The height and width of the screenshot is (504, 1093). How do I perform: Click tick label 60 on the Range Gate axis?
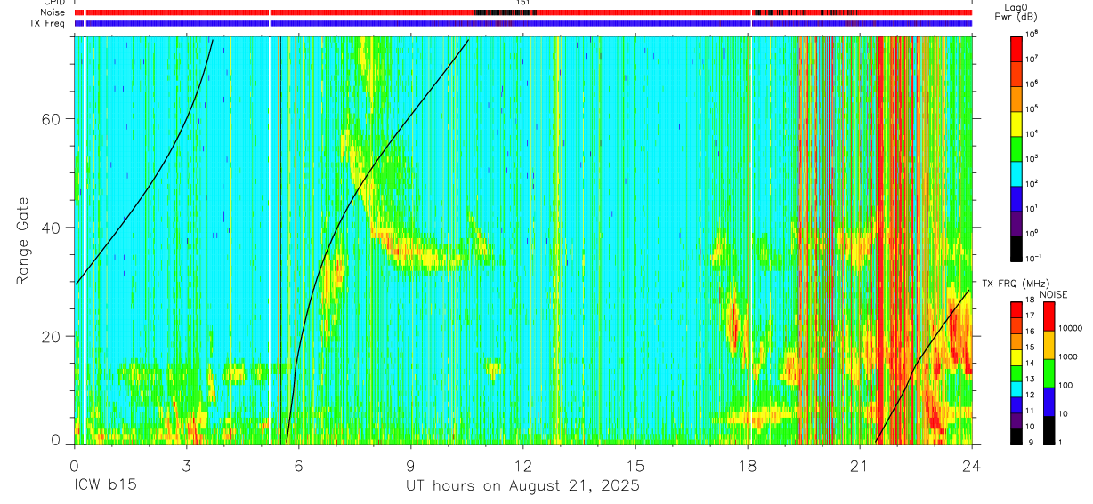(52, 119)
